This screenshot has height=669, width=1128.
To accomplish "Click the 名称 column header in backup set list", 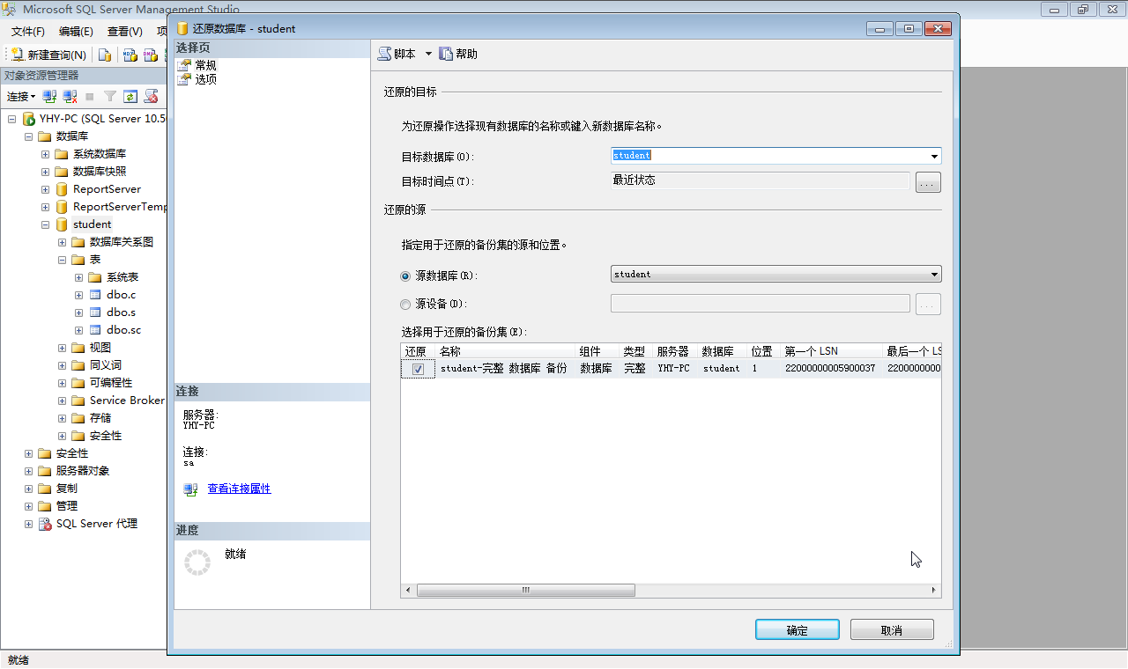I will [x=506, y=351].
